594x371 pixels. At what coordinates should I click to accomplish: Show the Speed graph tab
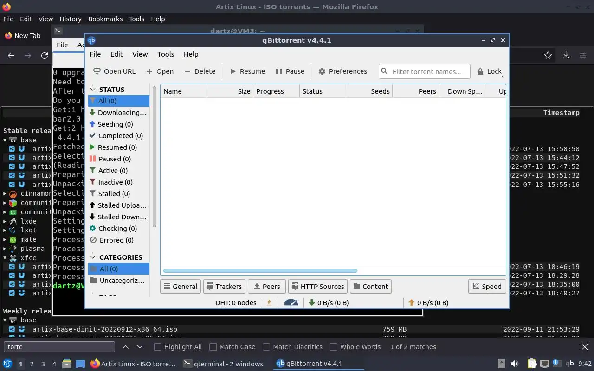(487, 287)
